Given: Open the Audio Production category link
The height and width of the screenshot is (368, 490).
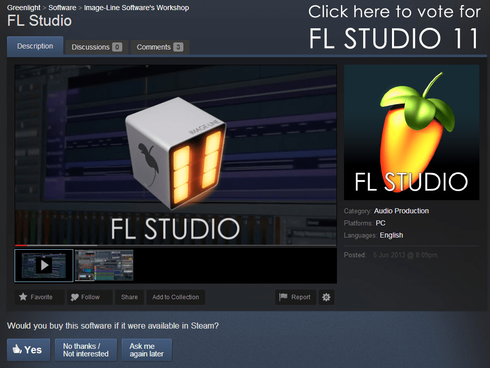Looking at the screenshot, I should pyautogui.click(x=401, y=211).
